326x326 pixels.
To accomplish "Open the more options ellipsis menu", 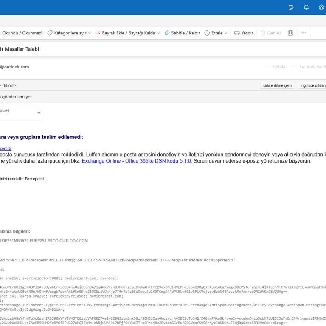I will tap(304, 33).
